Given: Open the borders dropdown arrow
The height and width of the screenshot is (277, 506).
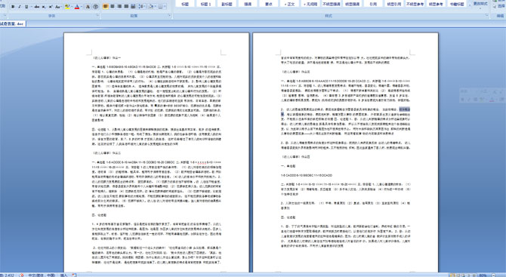Looking at the screenshot, I should (x=165, y=7).
